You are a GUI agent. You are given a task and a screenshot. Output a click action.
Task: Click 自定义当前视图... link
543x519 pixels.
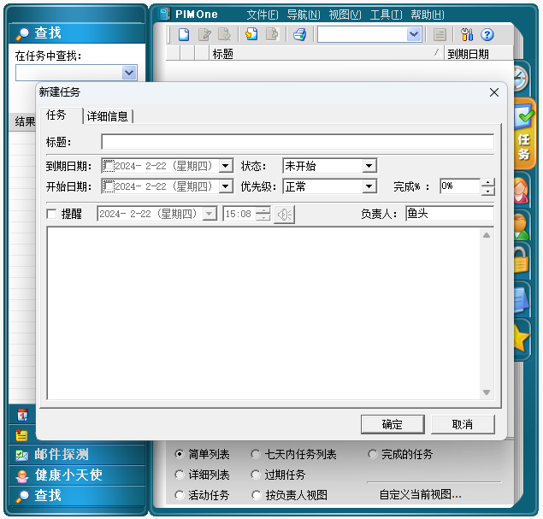(x=420, y=494)
